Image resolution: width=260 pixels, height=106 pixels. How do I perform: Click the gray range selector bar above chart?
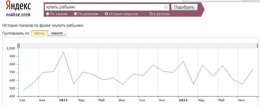point(138,46)
